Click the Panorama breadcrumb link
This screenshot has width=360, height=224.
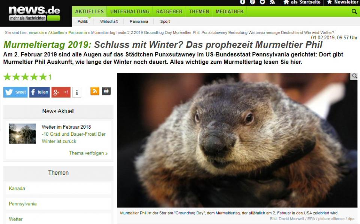(78, 33)
